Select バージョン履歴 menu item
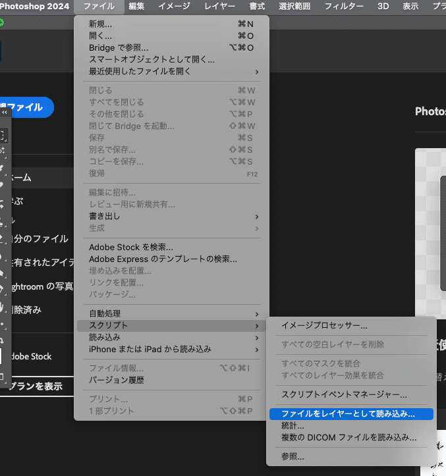 [171, 380]
